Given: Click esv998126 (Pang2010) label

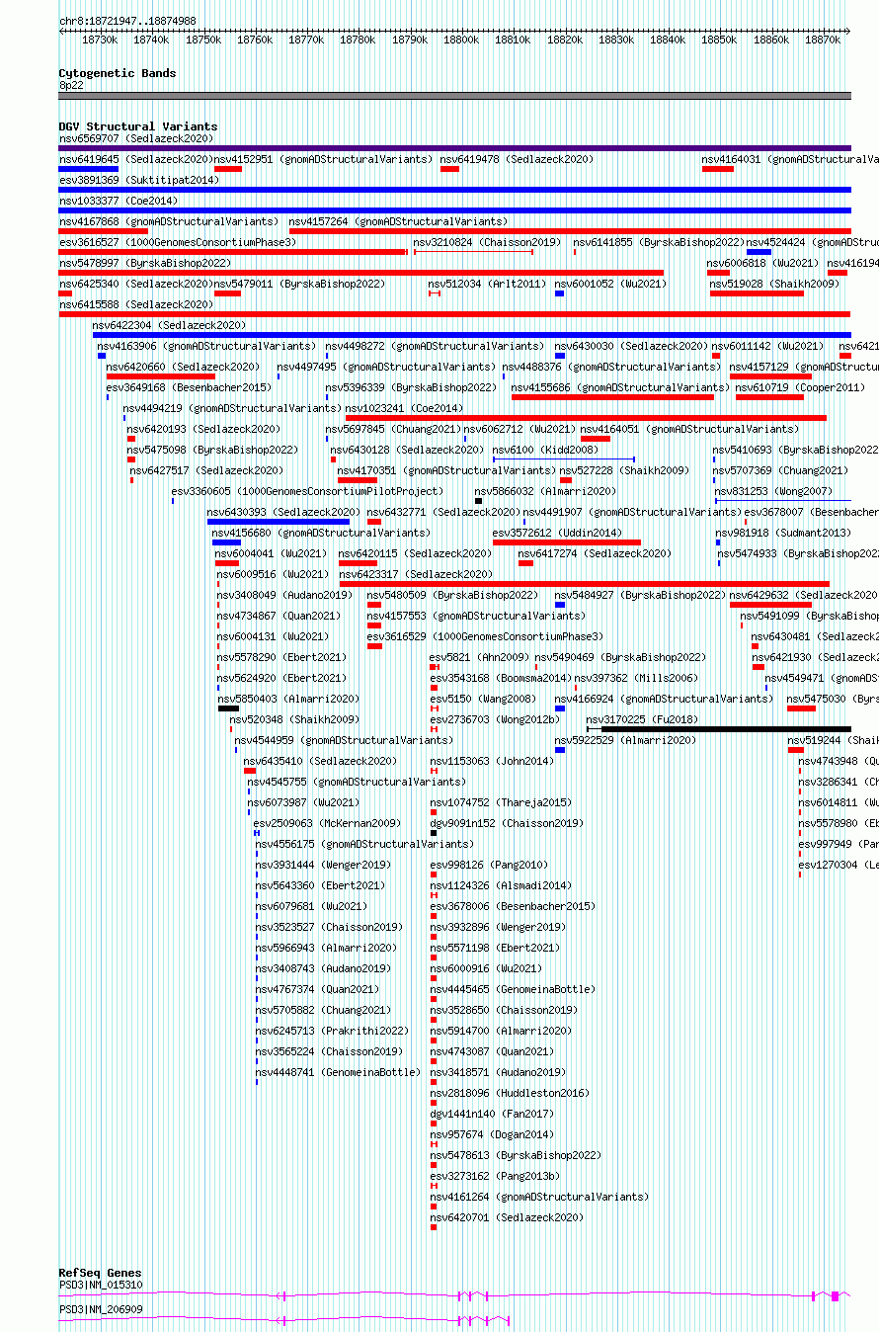Looking at the screenshot, I should pyautogui.click(x=489, y=865).
